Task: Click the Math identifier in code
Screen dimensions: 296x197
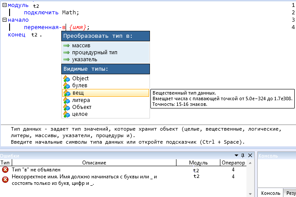Action: 69,13
